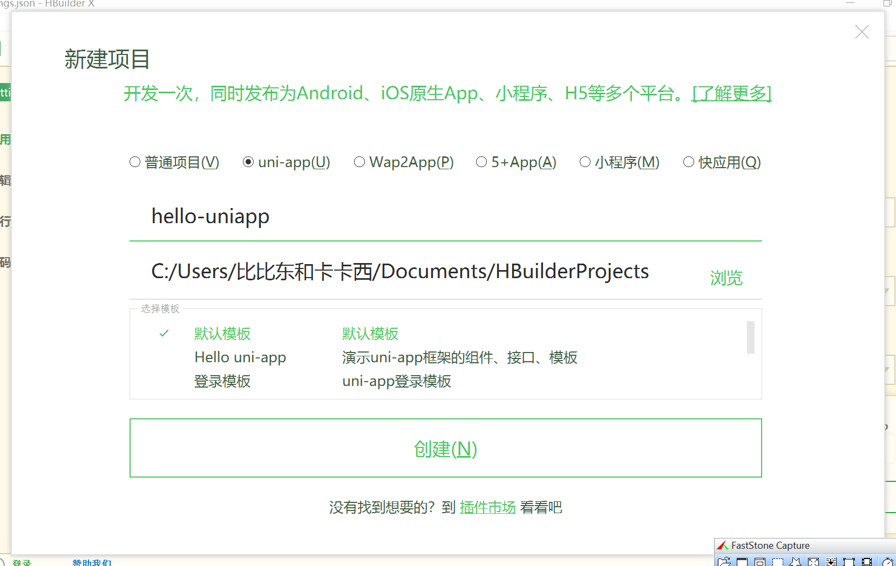This screenshot has height=566, width=896.
Task: Capture freehand region in FastStone
Action: 795,562
